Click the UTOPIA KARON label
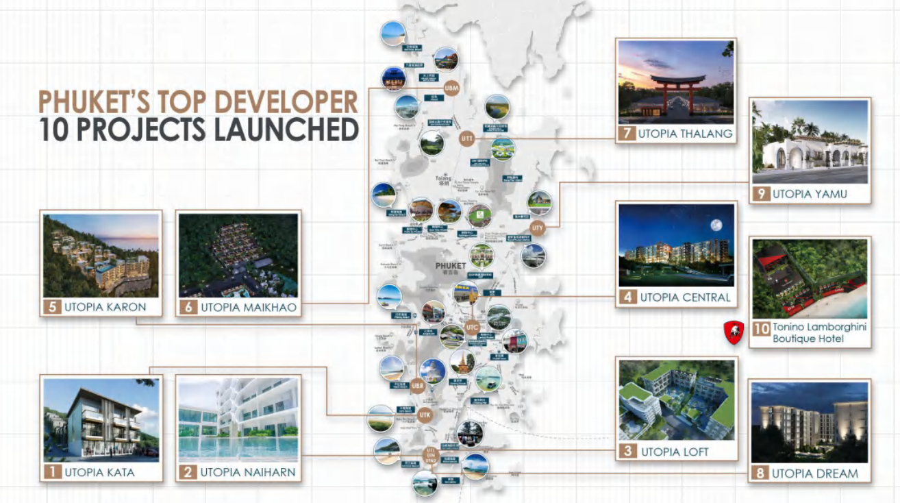Screen dimensions: 900x503 point(105,307)
